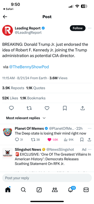Image resolution: width=94 pixels, height=204 pixels.
Task: Repost the Leading Report post
Action: [29, 108]
